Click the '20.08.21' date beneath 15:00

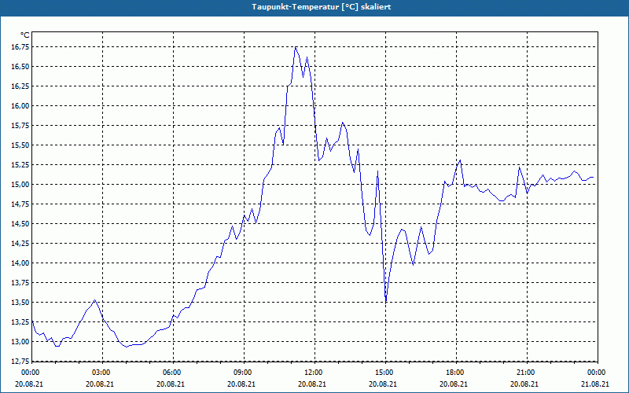click(383, 384)
